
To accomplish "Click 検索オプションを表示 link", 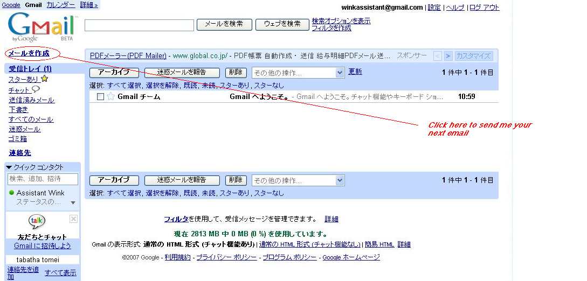I will 341,21.
